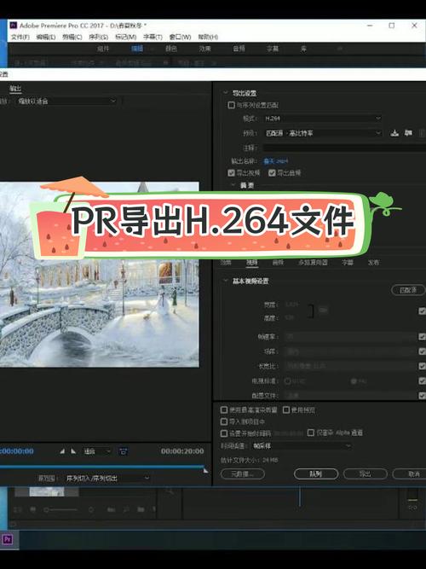Switch to the 效果 export tab
This screenshot has width=426, height=569.
tap(226, 262)
